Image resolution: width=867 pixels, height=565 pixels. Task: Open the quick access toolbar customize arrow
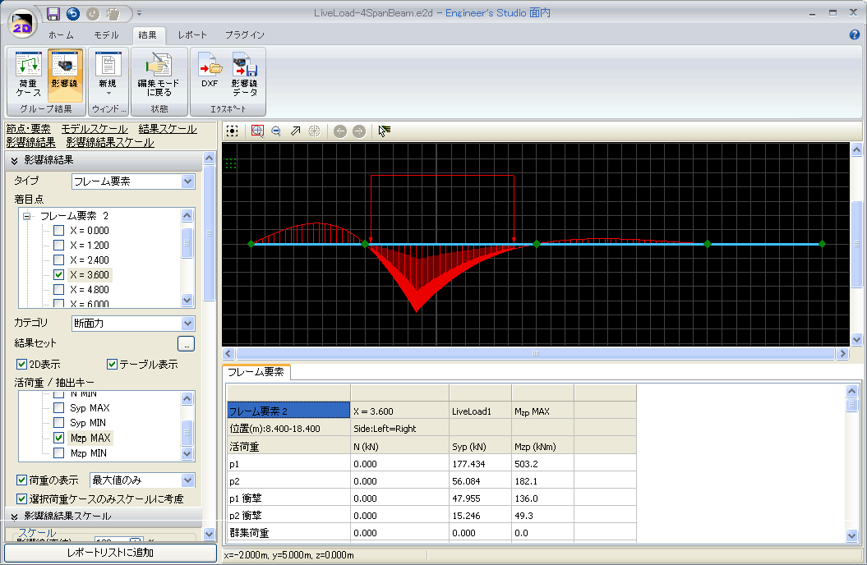(140, 13)
